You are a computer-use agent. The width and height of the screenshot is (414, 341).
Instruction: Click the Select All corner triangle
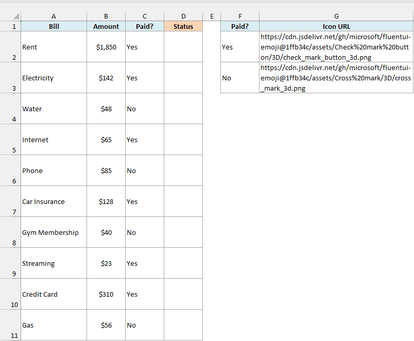(16, 16)
